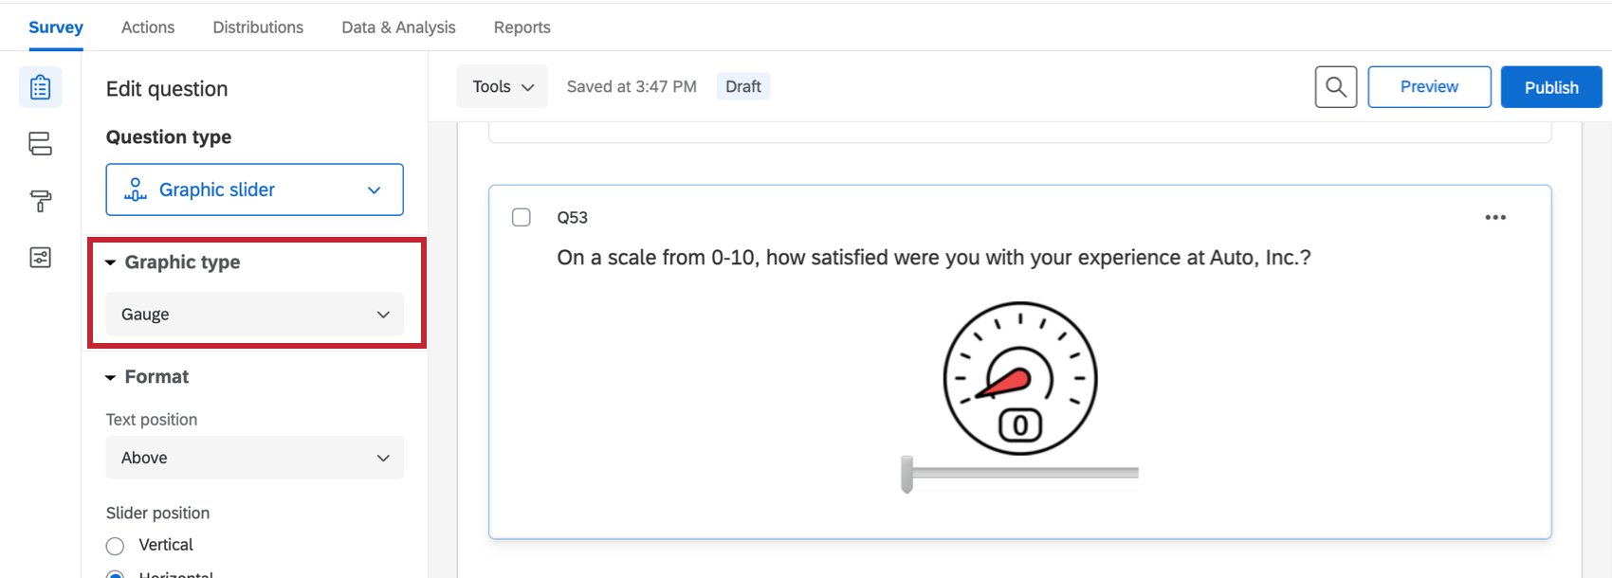Image resolution: width=1612 pixels, height=578 pixels.
Task: Click the gauge graphic in Q53
Action: tap(1019, 378)
